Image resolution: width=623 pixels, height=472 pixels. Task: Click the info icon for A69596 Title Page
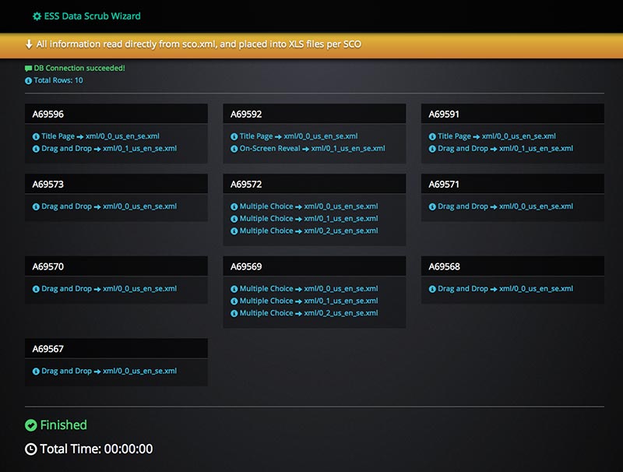[x=36, y=136]
